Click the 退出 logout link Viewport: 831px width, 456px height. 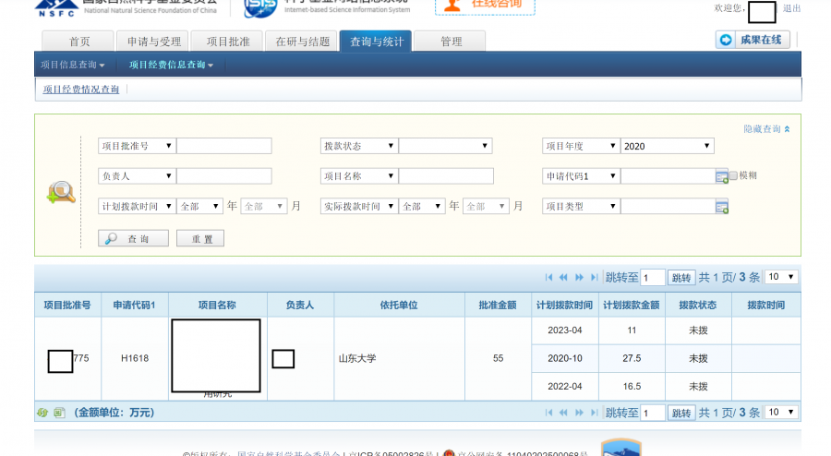pyautogui.click(x=791, y=8)
